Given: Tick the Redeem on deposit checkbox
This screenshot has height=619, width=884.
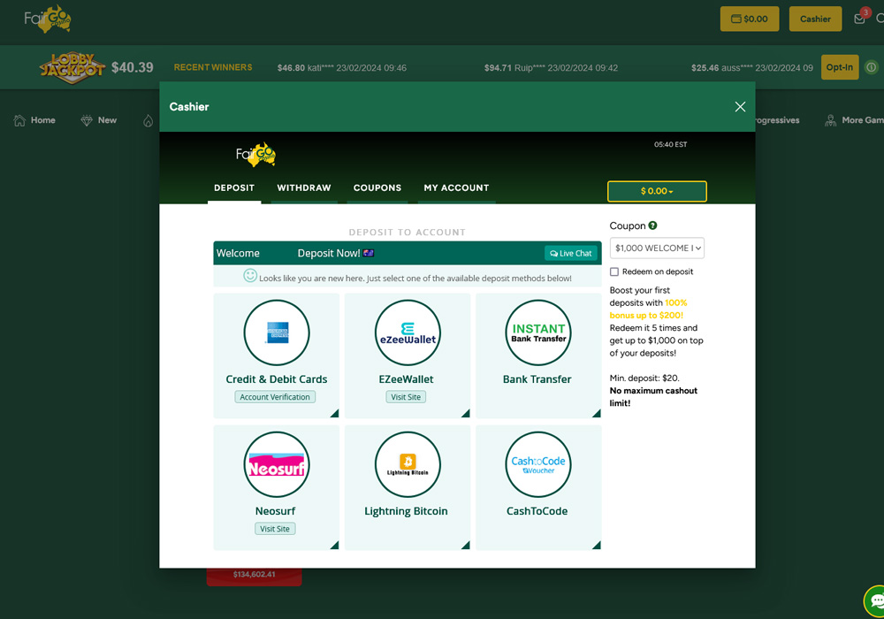Looking at the screenshot, I should click(x=614, y=271).
